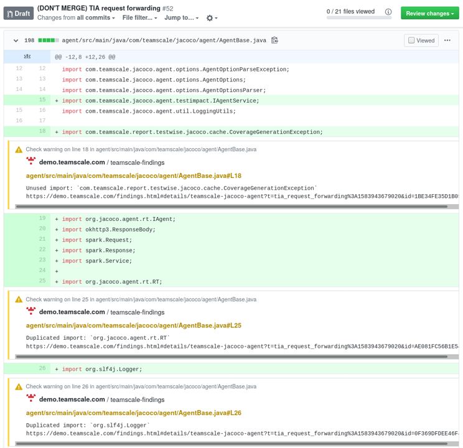Click the pull request title text
The height and width of the screenshot is (448, 463).
[98, 8]
